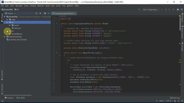This screenshot has width=184, height=103.
Task: Open the Edit menu
Action: [x=7, y=6]
